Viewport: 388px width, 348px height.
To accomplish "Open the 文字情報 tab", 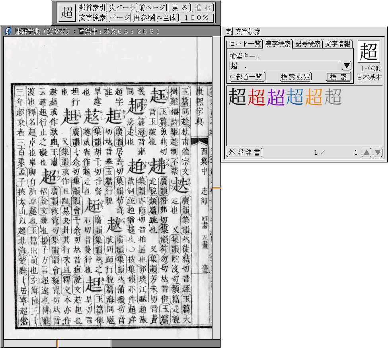I will coord(337,44).
